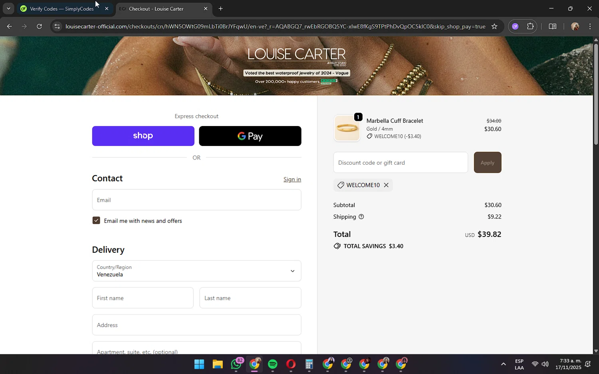Screen dimensions: 599x374
Task: Open a new browser tab
Action: [x=220, y=8]
